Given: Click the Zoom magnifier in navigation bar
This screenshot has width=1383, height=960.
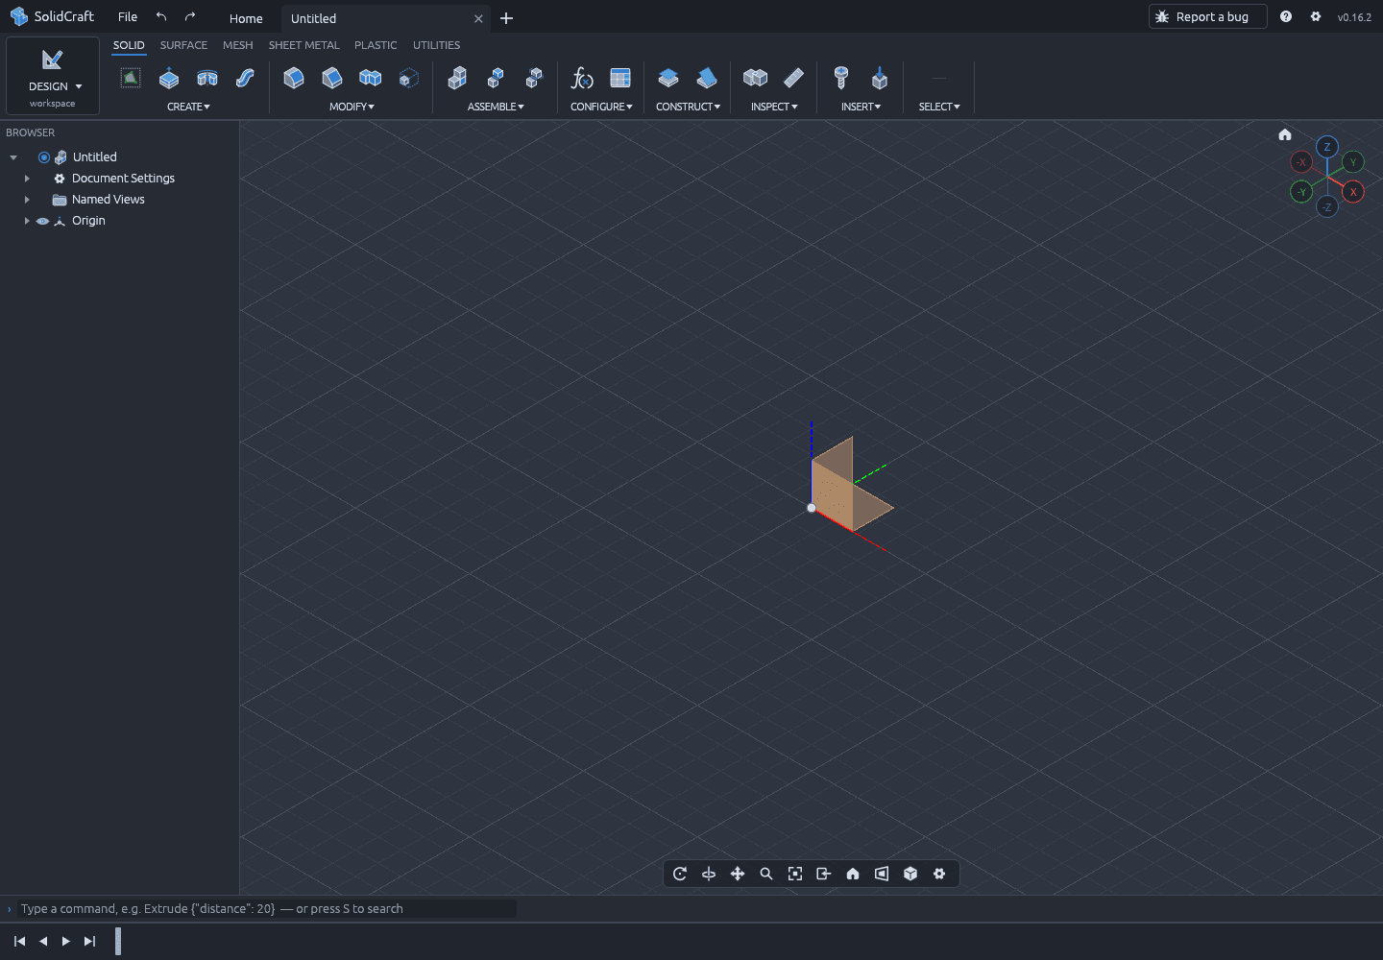Looking at the screenshot, I should 766,874.
